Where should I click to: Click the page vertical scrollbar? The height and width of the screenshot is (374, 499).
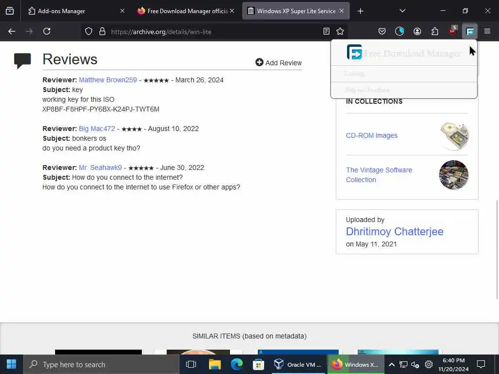(497, 250)
